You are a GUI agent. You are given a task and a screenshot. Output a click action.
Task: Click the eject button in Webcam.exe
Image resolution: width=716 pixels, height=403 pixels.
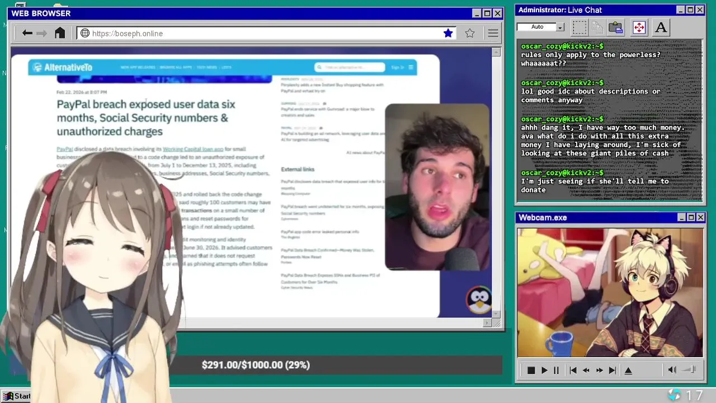pos(628,370)
